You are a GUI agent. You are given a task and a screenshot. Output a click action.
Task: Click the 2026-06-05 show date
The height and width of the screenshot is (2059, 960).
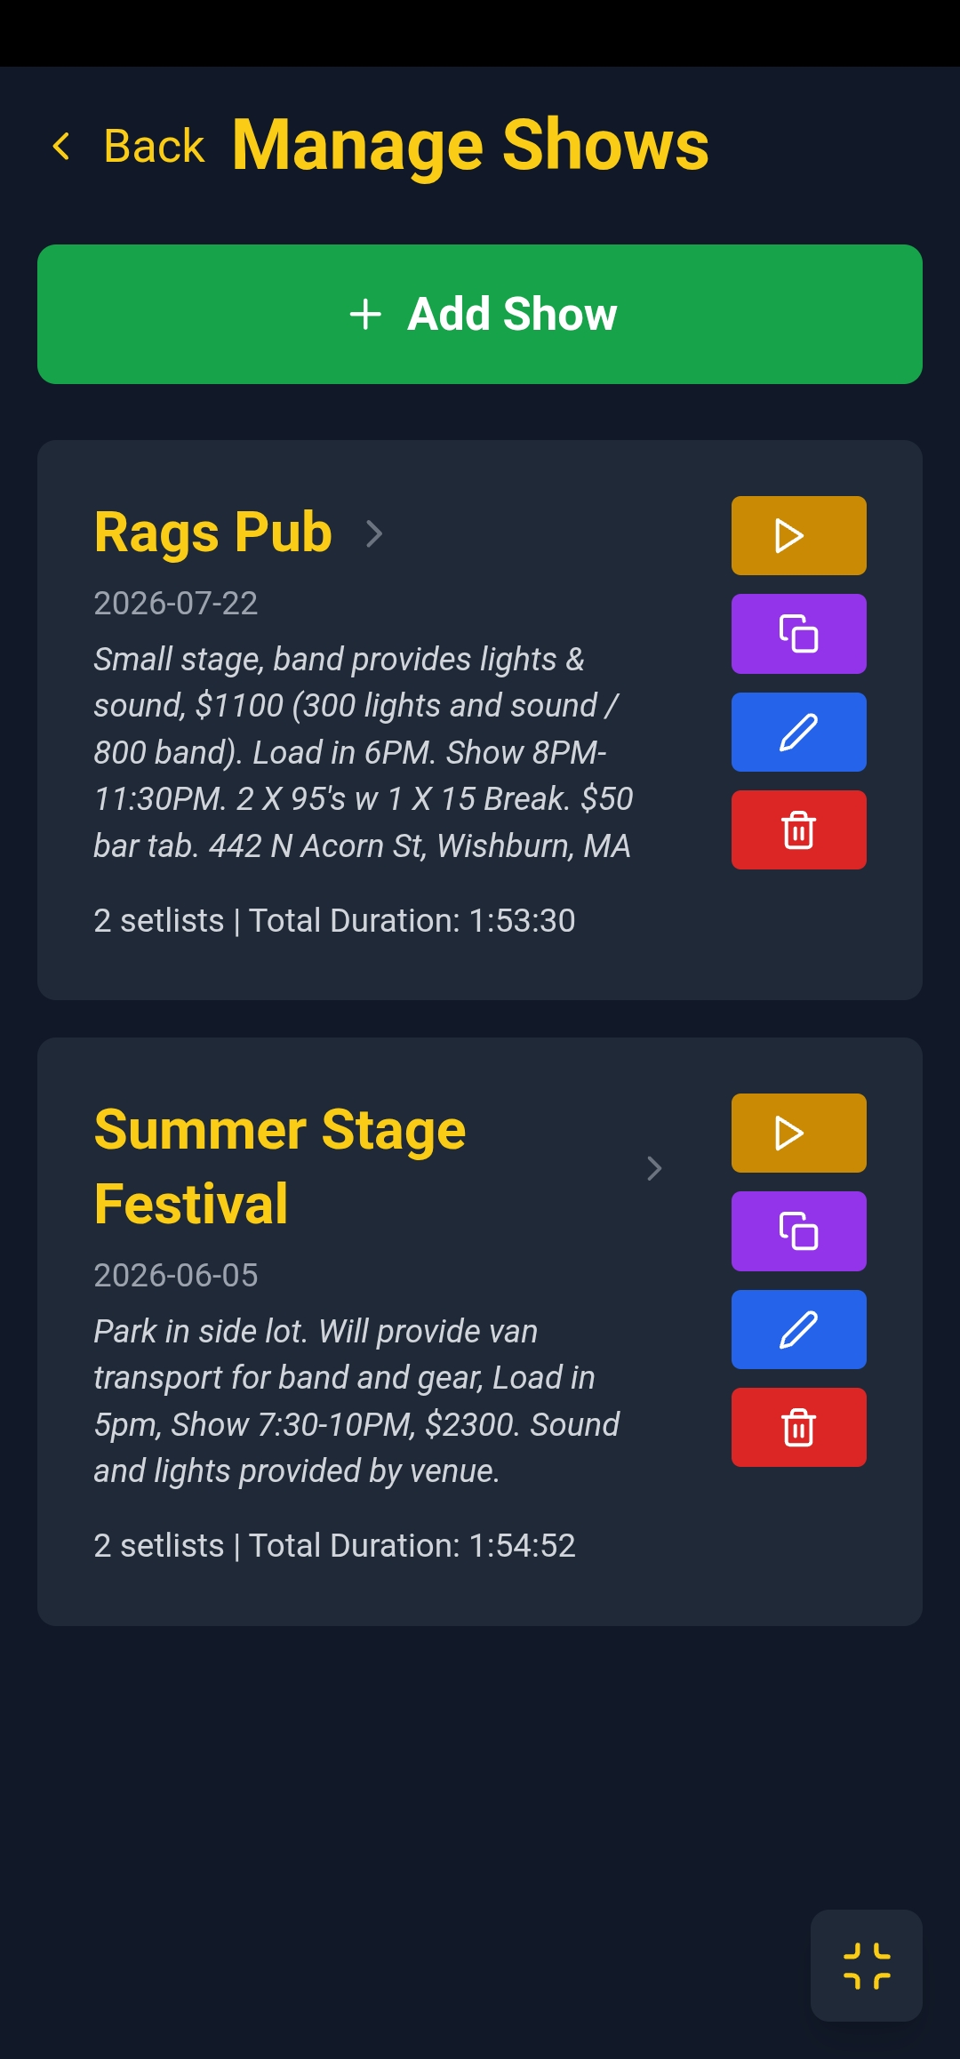click(176, 1274)
